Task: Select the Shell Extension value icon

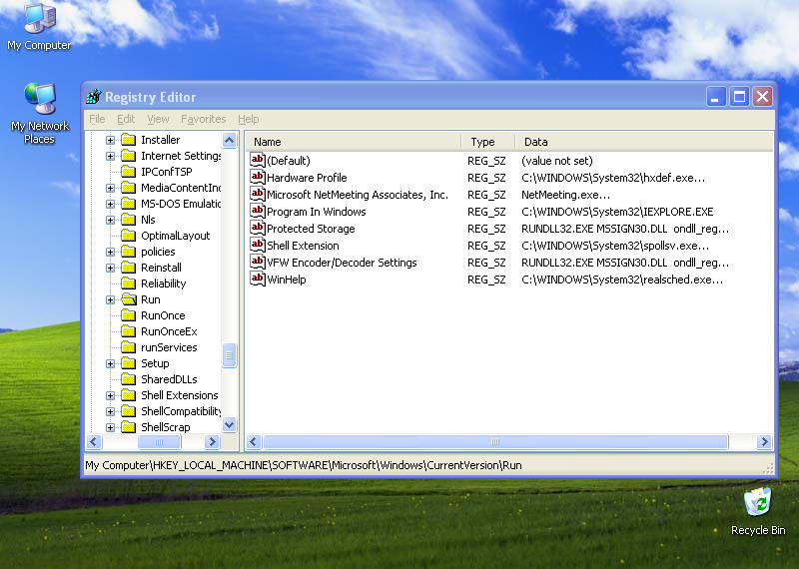Action: [x=258, y=245]
